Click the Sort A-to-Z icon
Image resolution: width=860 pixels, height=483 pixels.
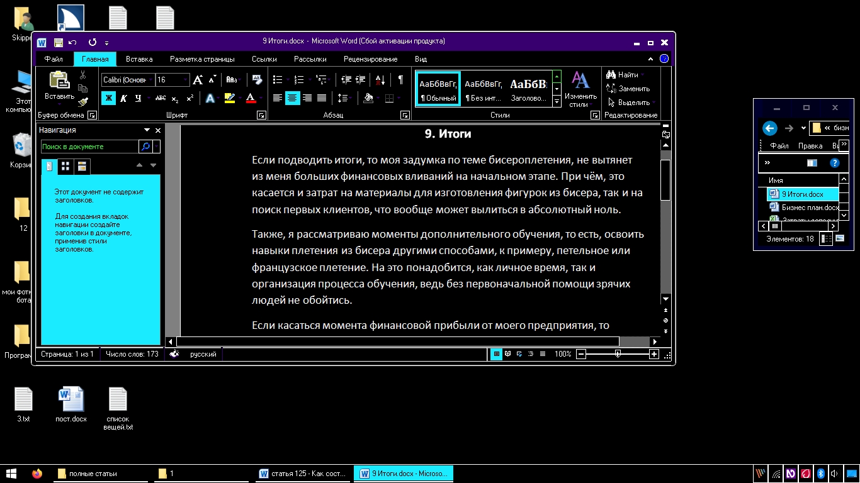click(380, 80)
